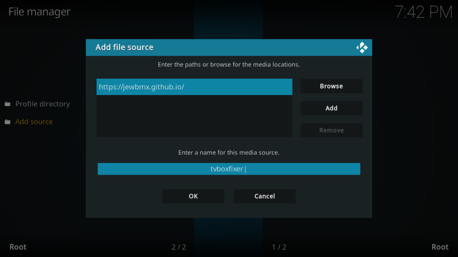Click the File manager heading
The width and height of the screenshot is (458, 257).
(x=39, y=12)
